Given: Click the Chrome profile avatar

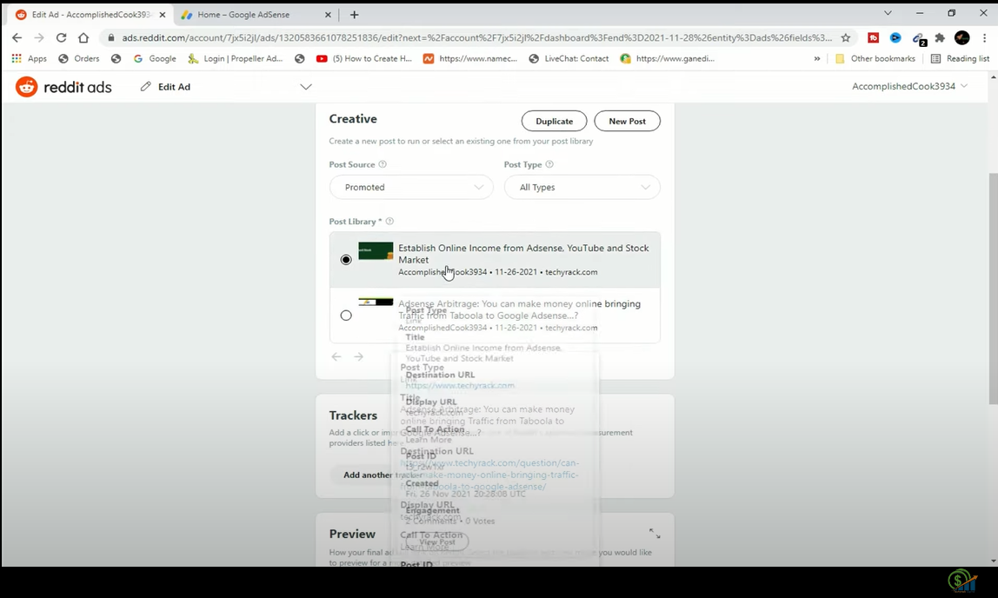Looking at the screenshot, I should point(961,38).
